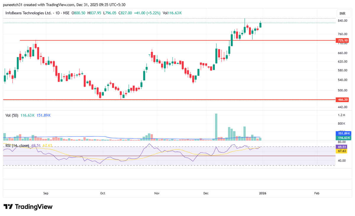
Task: Click the close value C827.00
Action: (x=125, y=13)
